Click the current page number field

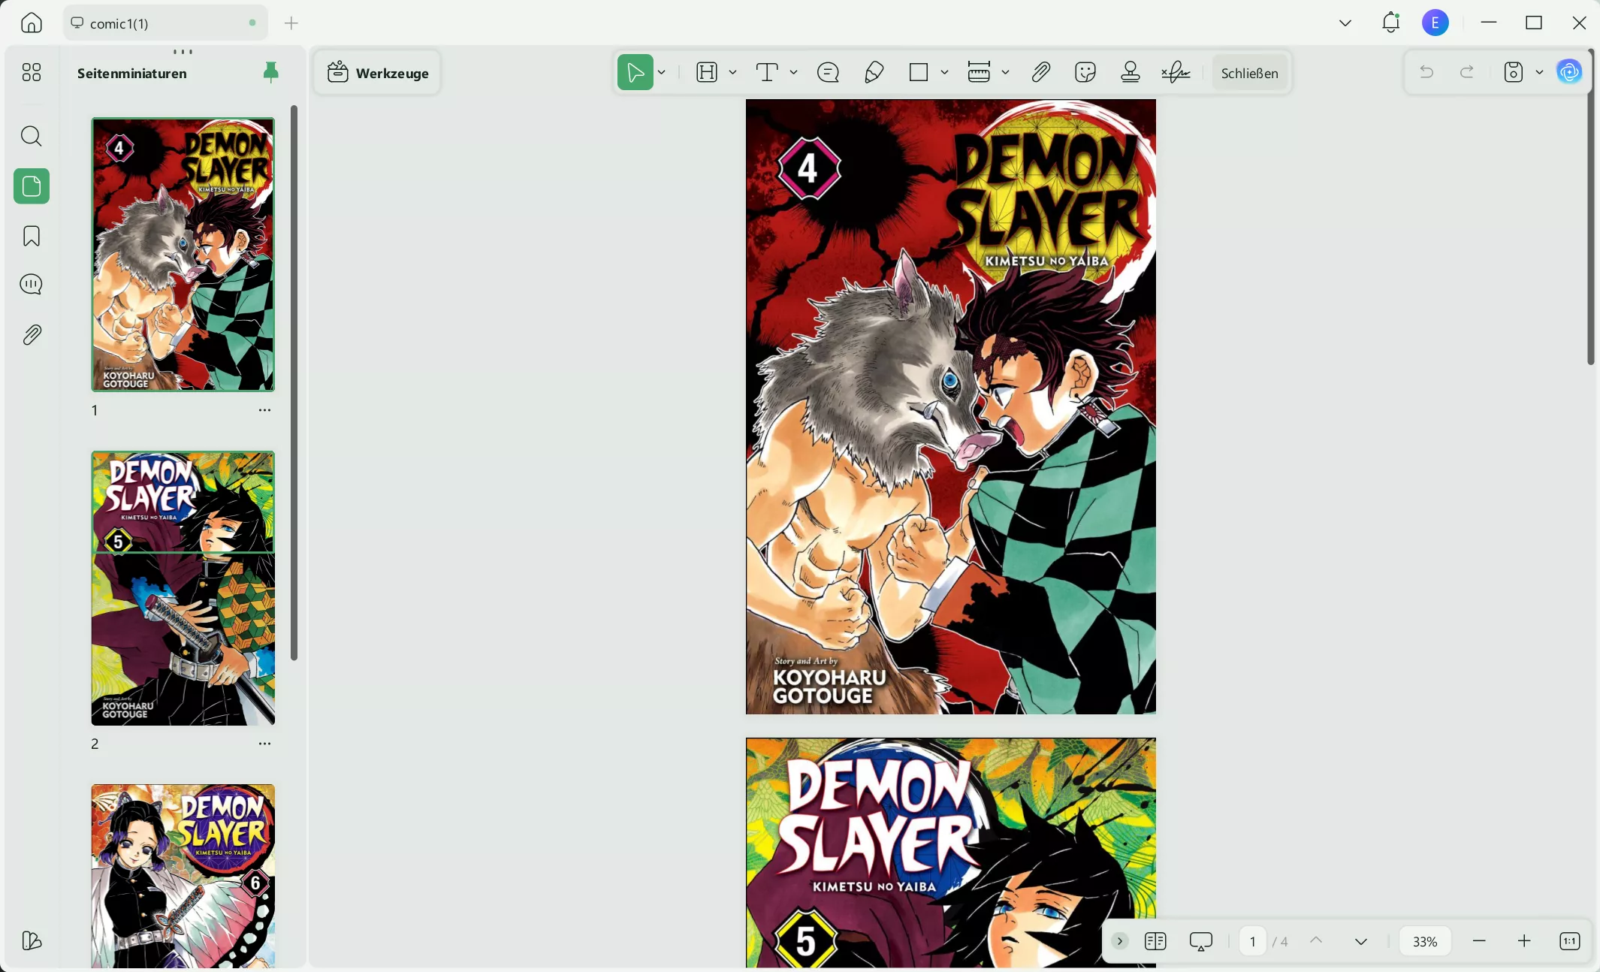pos(1252,941)
